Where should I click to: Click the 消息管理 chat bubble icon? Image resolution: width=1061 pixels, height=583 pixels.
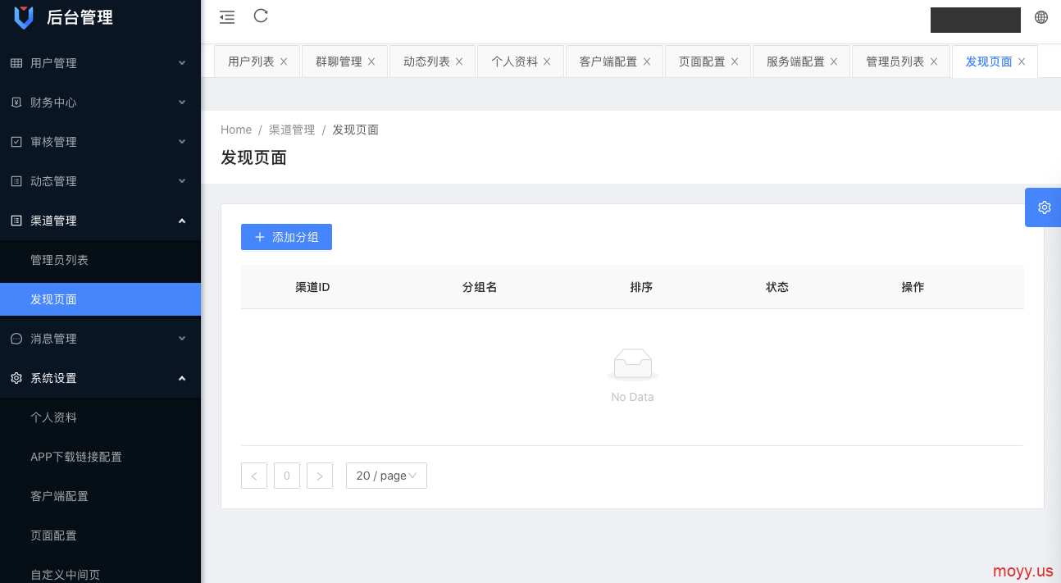[x=16, y=339]
